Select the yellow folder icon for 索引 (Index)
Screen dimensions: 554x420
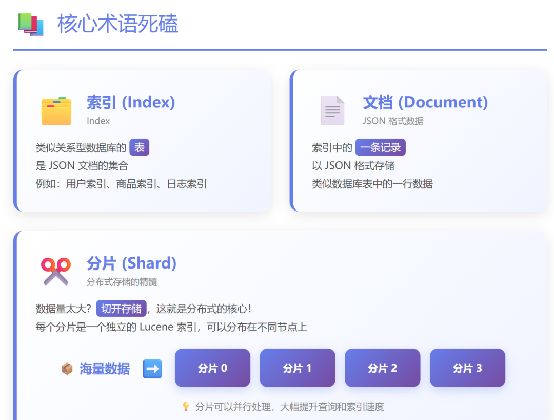click(x=56, y=110)
